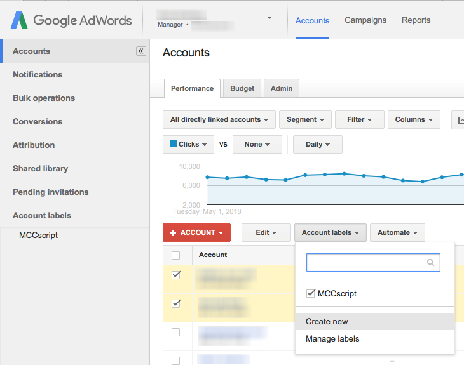Switch to the Admin tab
Viewport: 464px width, 365px height.
pyautogui.click(x=282, y=88)
